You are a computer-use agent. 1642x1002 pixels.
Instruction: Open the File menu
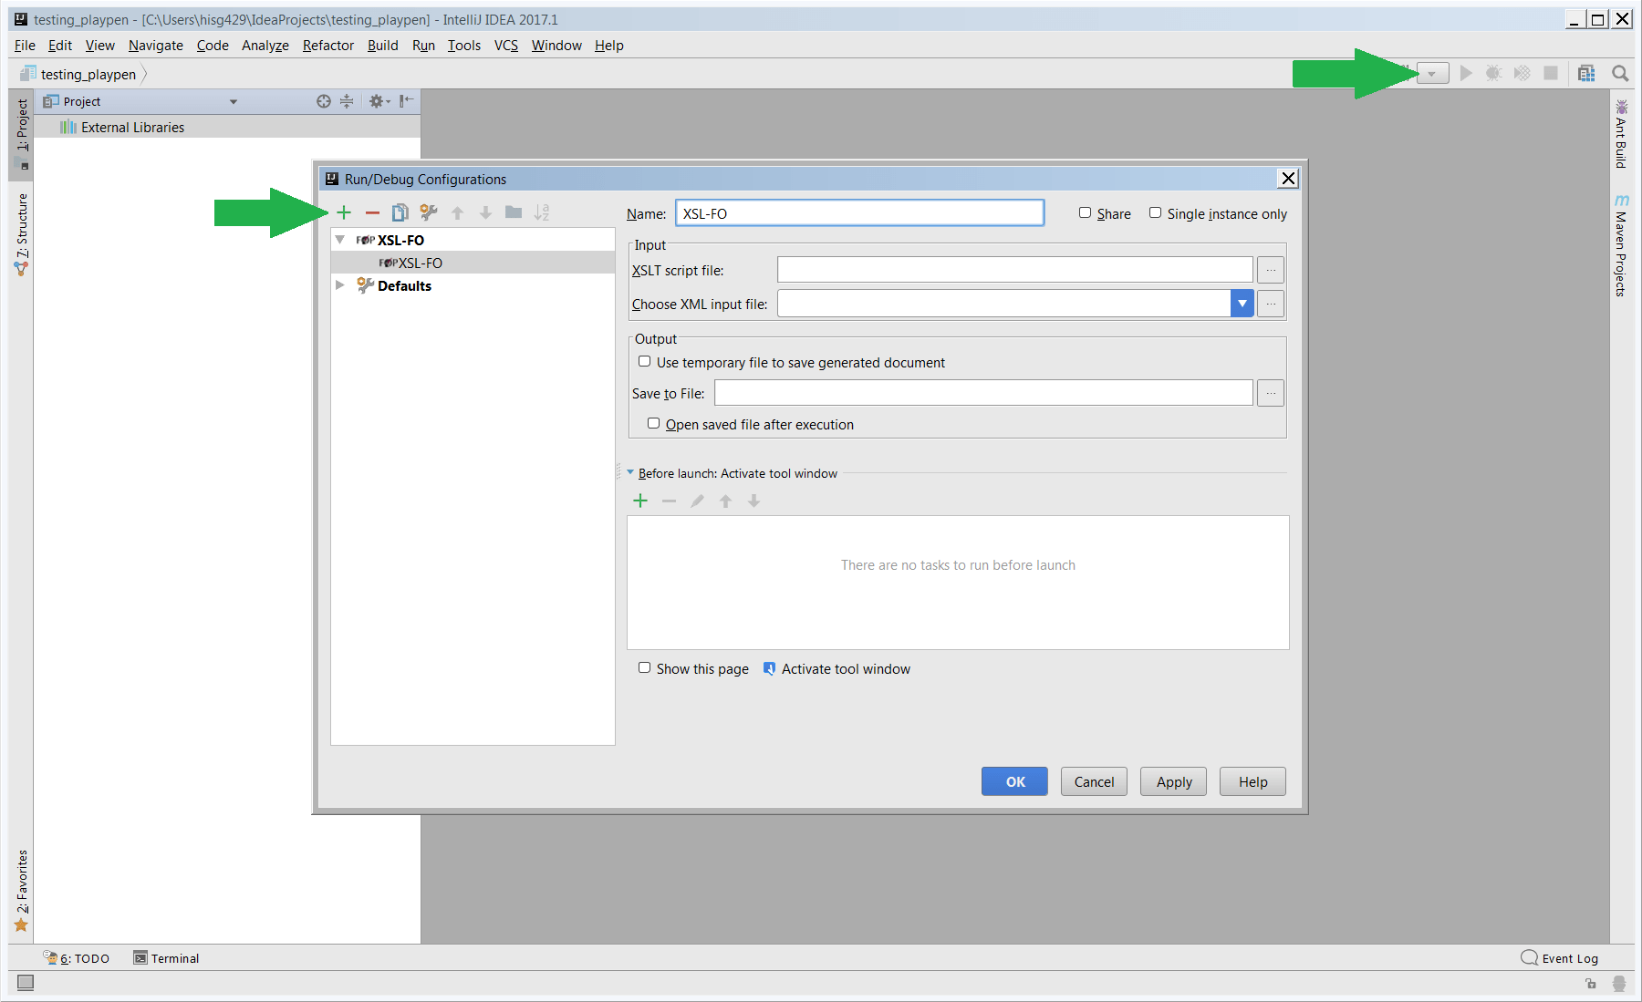pyautogui.click(x=25, y=46)
